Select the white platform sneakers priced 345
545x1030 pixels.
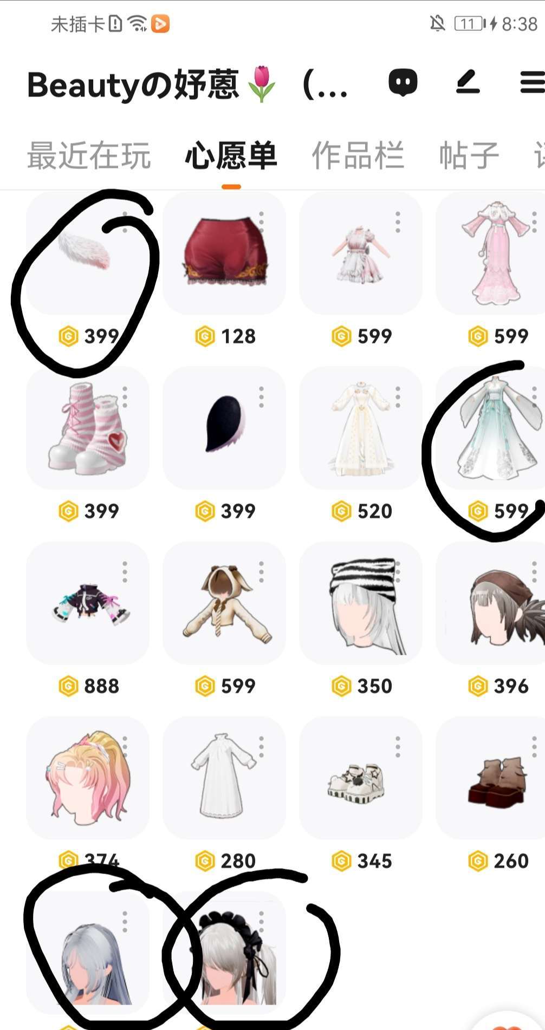point(361,778)
